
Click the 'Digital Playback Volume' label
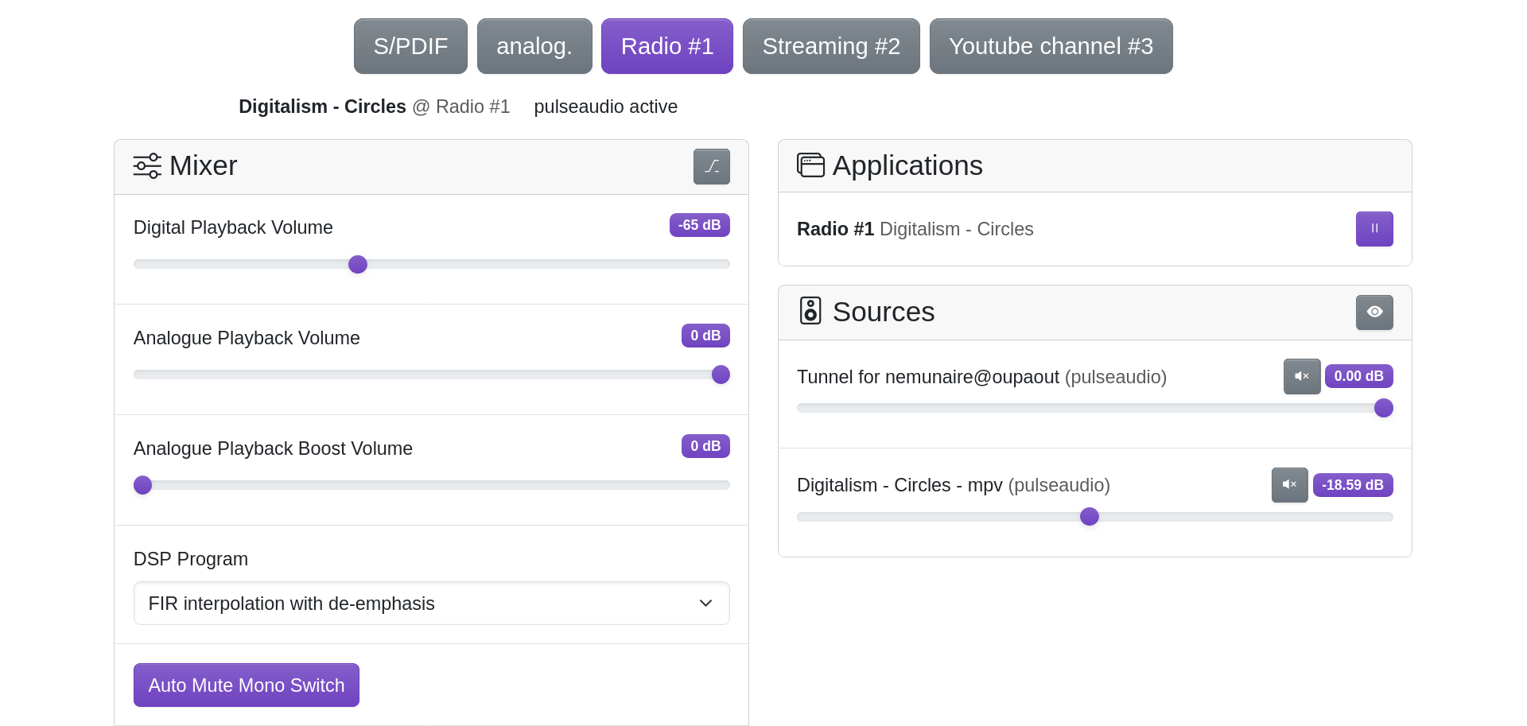point(233,227)
